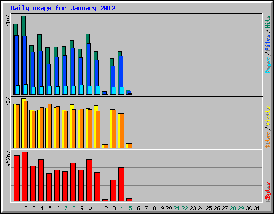Viewport: 274px width, 214px height.
Task: Click day 1 on the x-axis
Action: point(18,208)
